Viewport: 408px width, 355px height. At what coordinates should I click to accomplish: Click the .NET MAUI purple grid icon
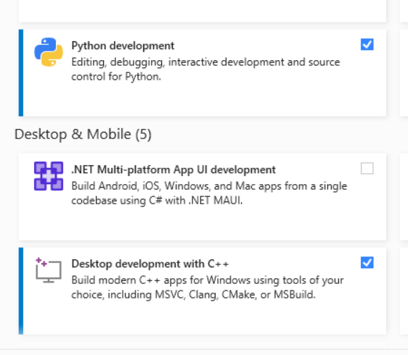coord(49,176)
